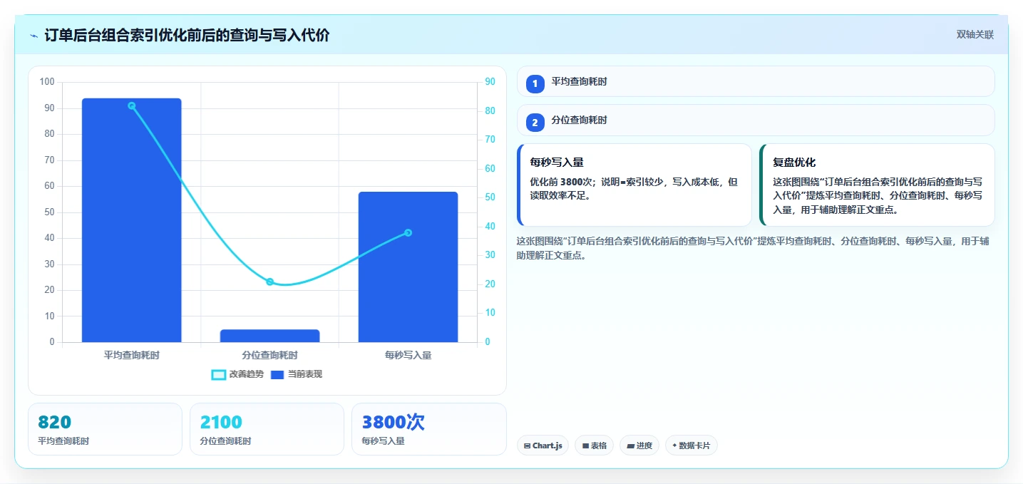
Task: Toggle the 当前表现 legend entry
Action: 296,374
